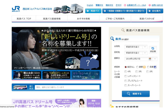Select 昼便 radio button

coord(137,67)
